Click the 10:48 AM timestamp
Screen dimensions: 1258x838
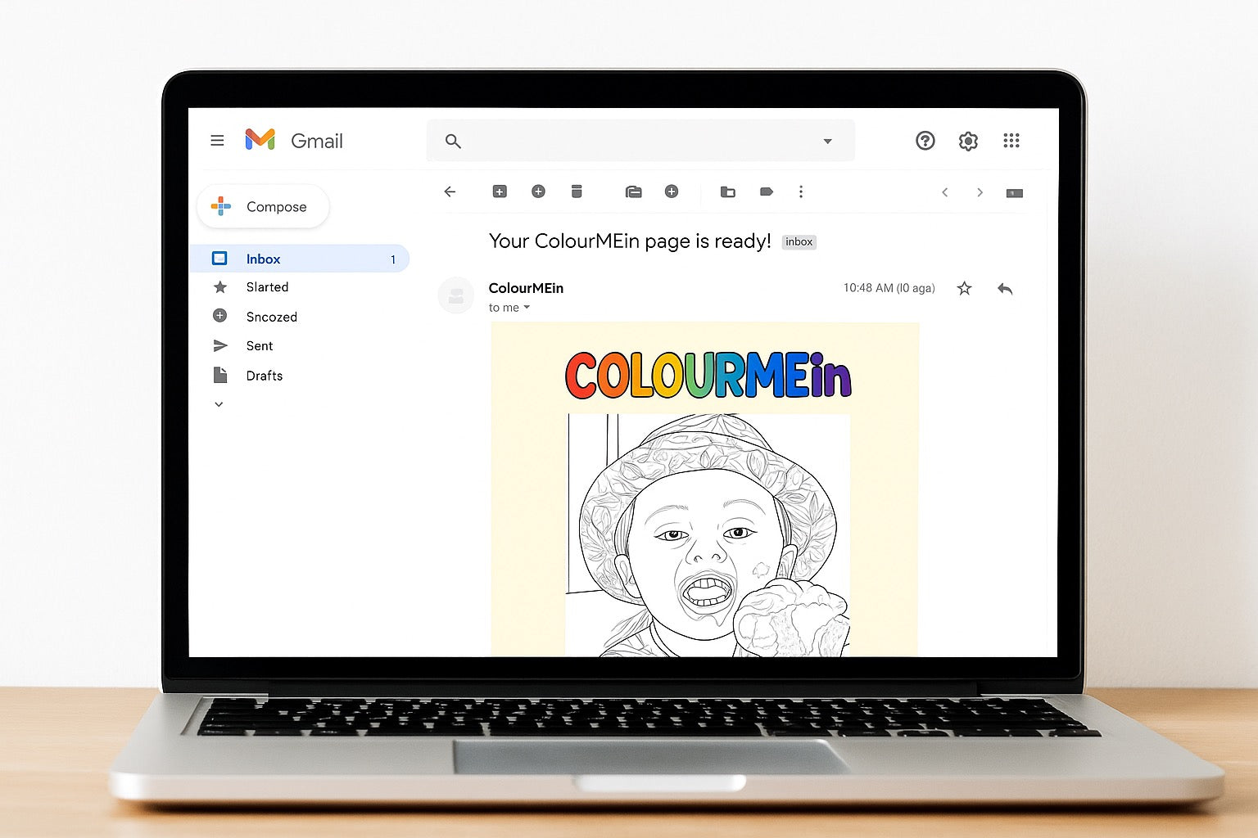coord(889,288)
